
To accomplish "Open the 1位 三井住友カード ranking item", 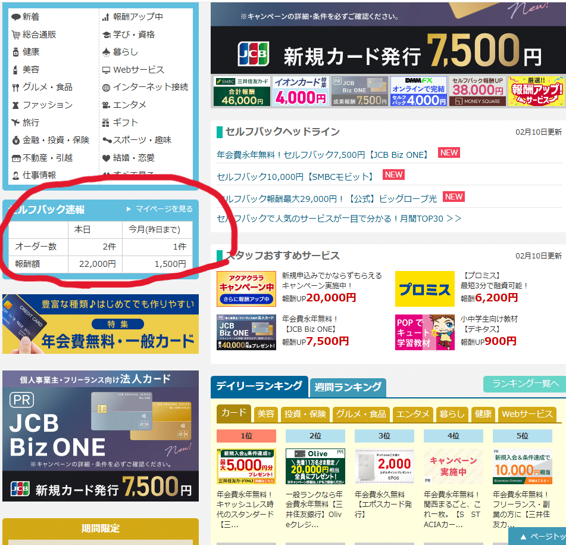I will tap(246, 466).
